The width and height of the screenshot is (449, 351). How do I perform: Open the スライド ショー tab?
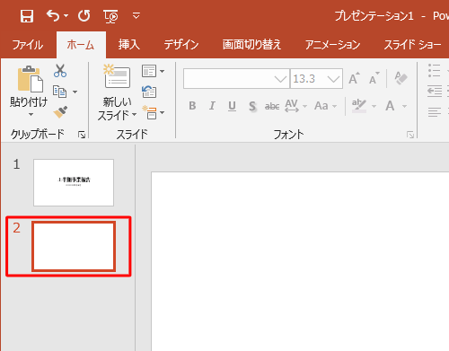[x=412, y=45]
